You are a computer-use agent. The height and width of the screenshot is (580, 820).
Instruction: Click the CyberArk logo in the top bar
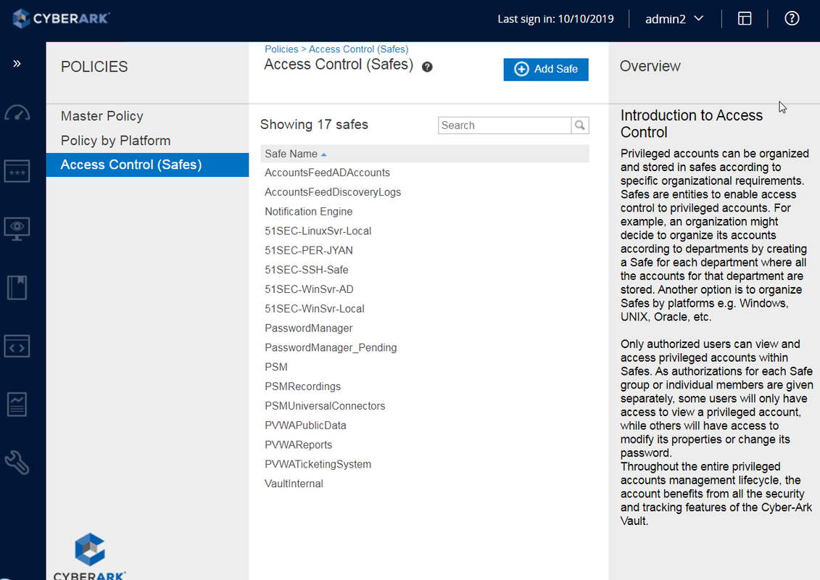click(61, 18)
